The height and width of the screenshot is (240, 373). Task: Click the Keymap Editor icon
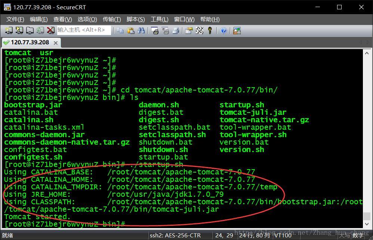(x=200, y=30)
